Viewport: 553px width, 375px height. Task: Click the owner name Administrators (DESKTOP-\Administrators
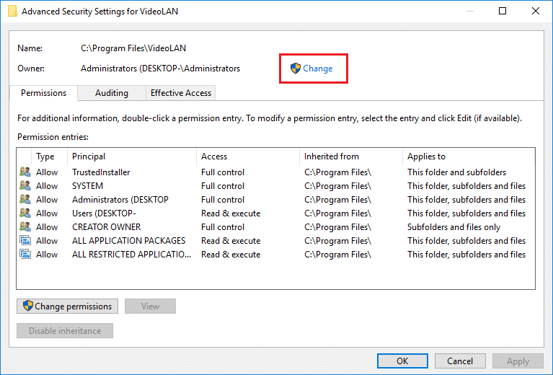pyautogui.click(x=161, y=69)
